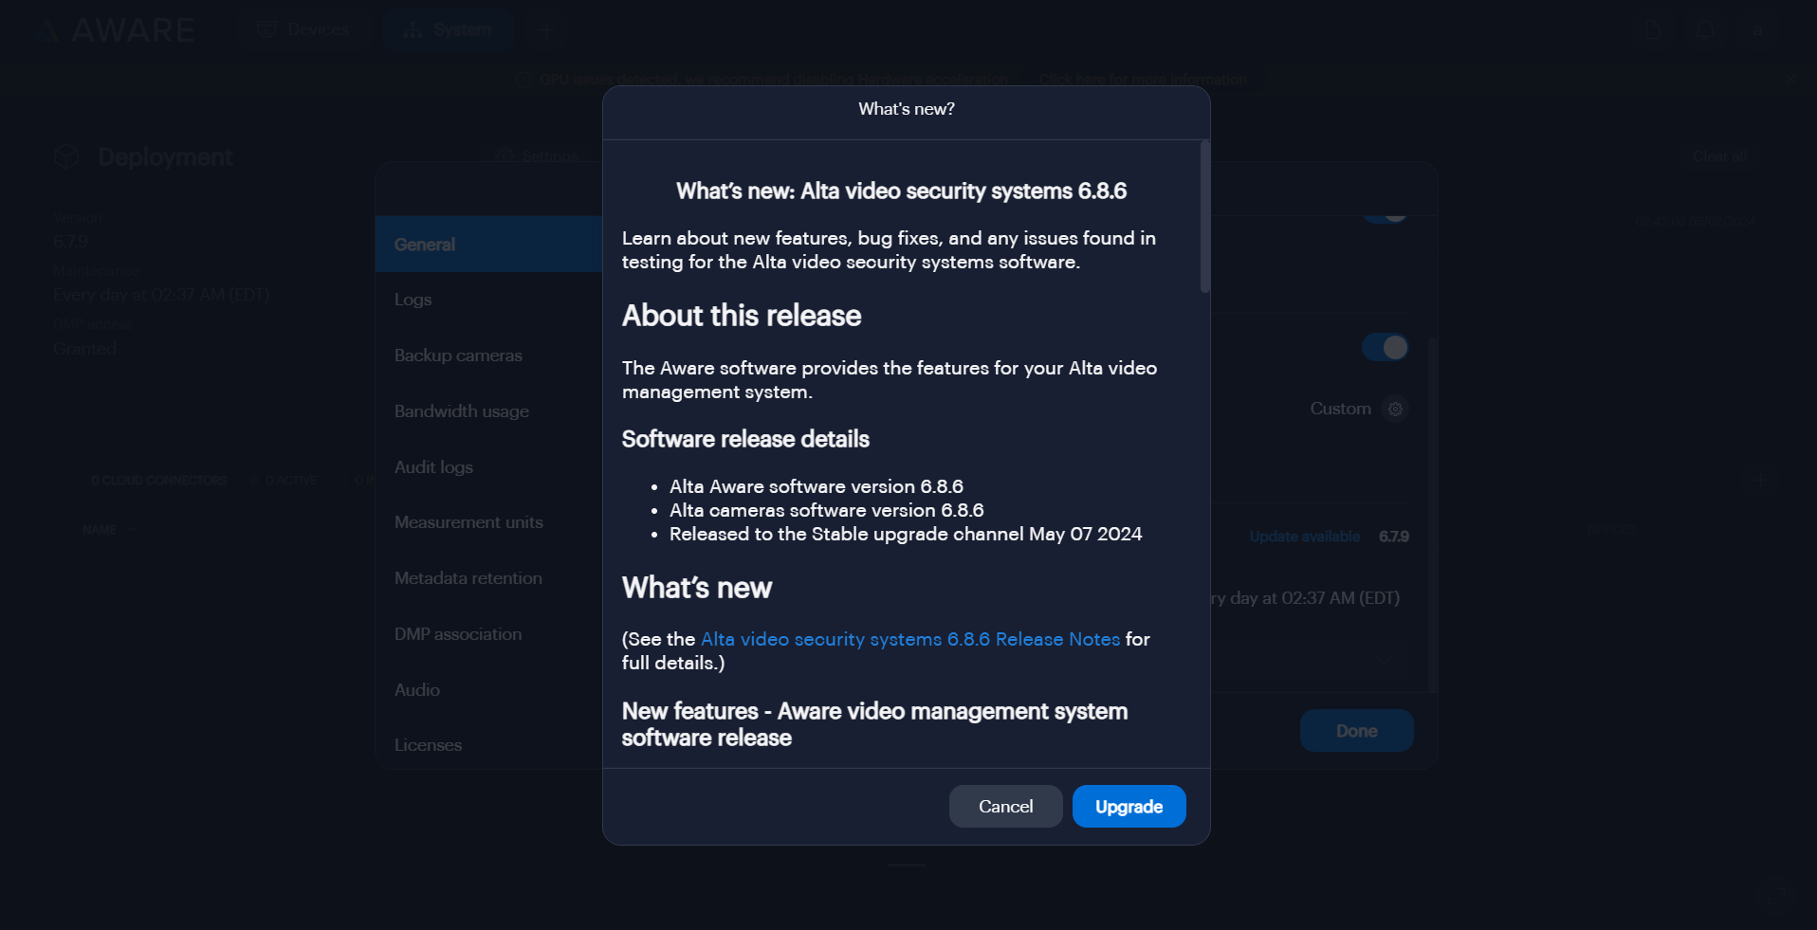
Task: Expand the chevron below the maintenance schedule
Action: click(1385, 660)
